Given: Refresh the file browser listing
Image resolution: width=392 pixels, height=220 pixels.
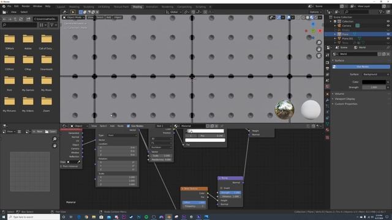Looking at the screenshot, I should [21, 19].
